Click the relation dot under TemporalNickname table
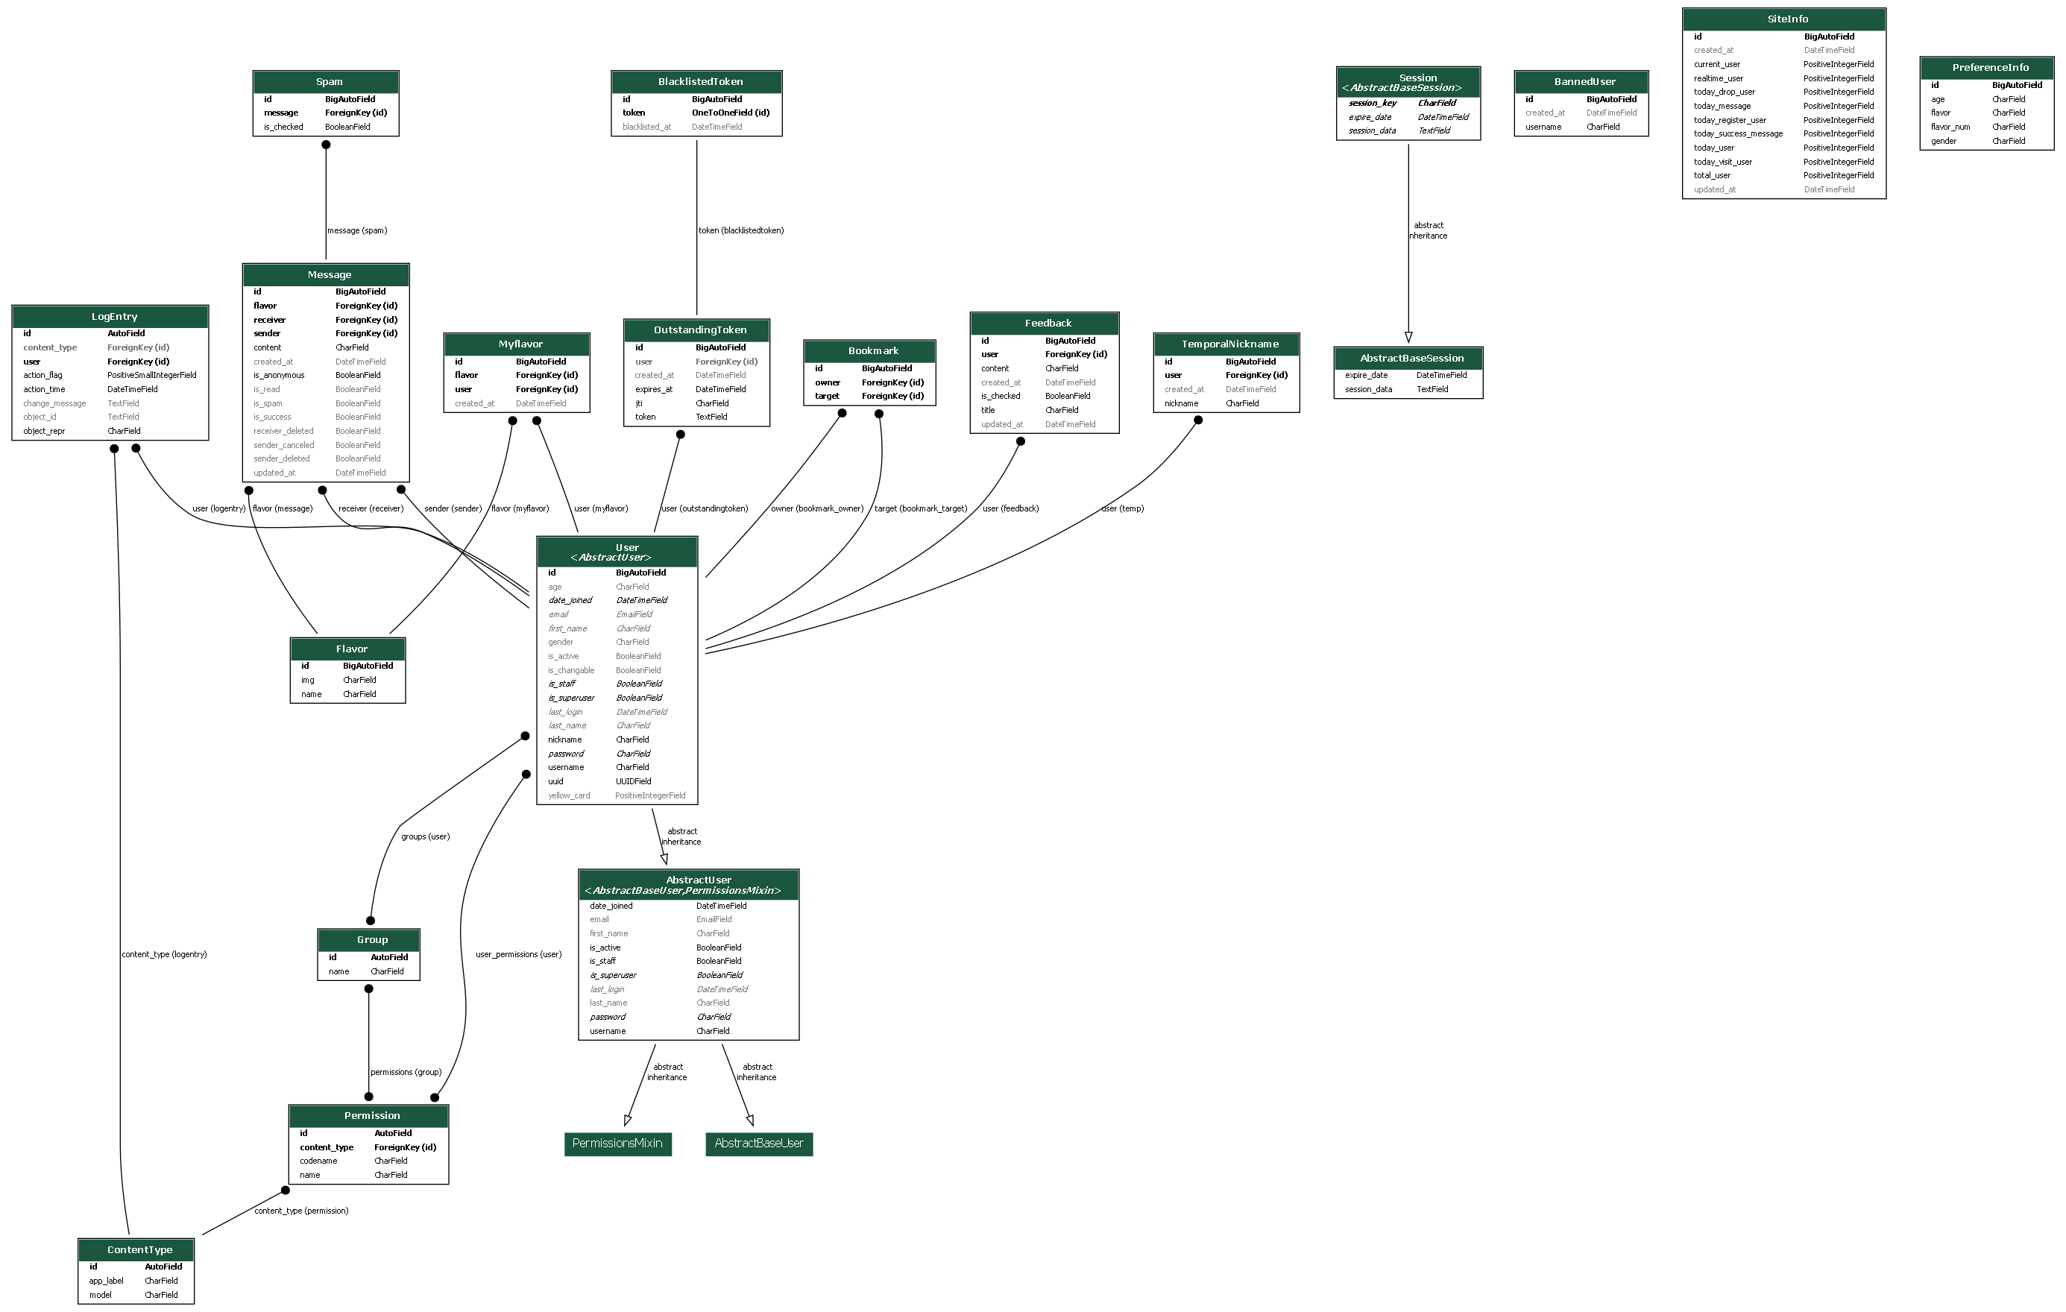This screenshot has height=1312, width=2066. [x=1197, y=420]
